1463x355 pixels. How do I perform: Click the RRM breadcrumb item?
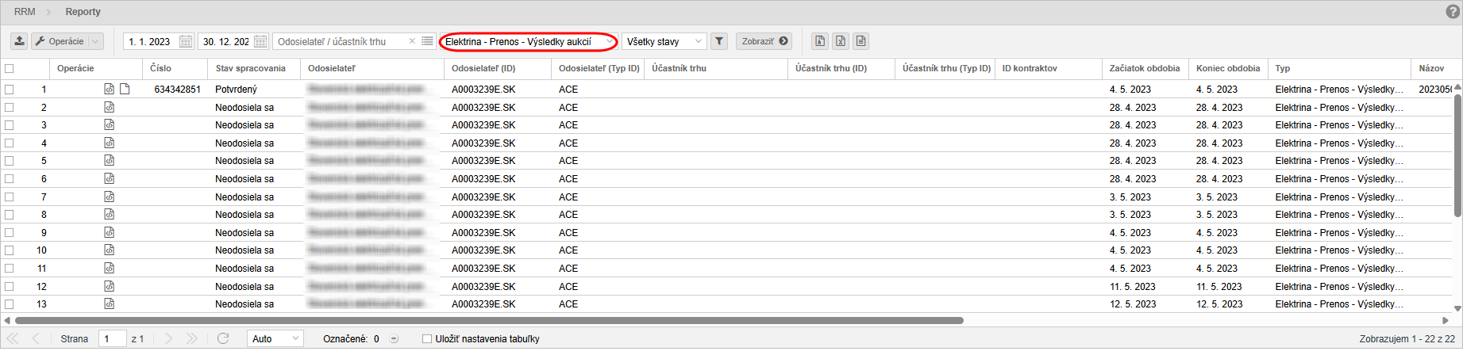(x=25, y=12)
